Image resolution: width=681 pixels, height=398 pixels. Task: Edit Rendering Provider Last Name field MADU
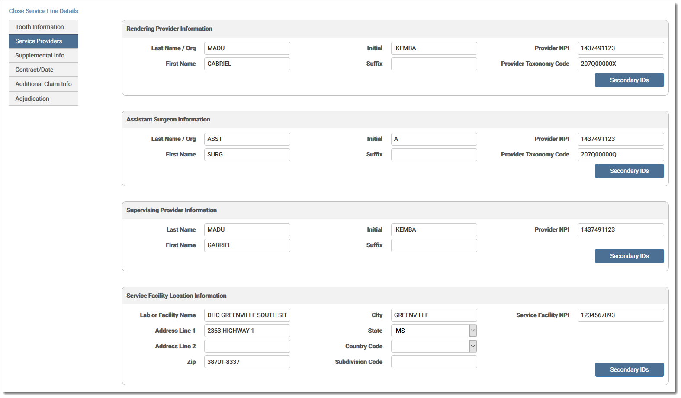click(x=247, y=48)
